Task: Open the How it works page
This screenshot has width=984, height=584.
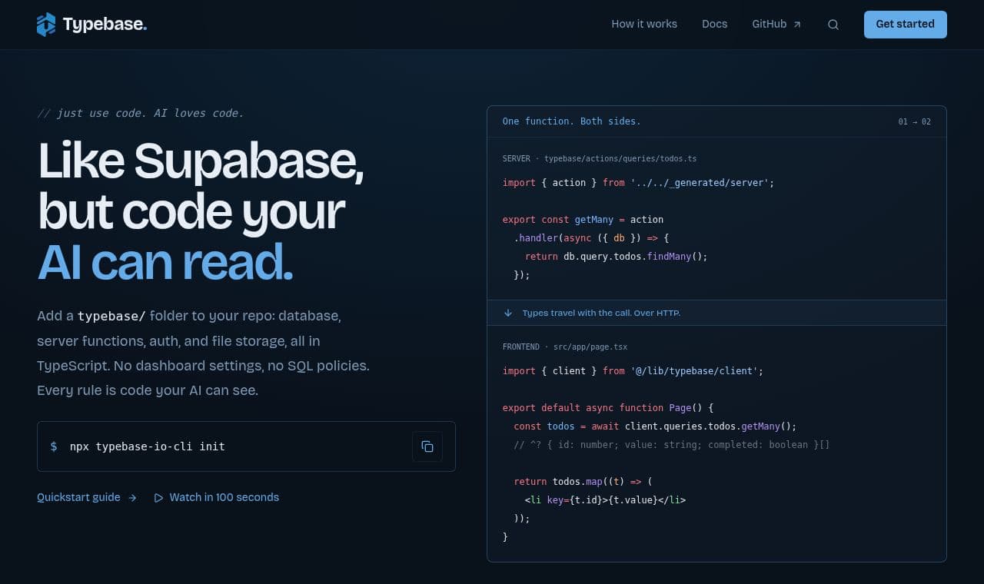Action: (x=644, y=25)
